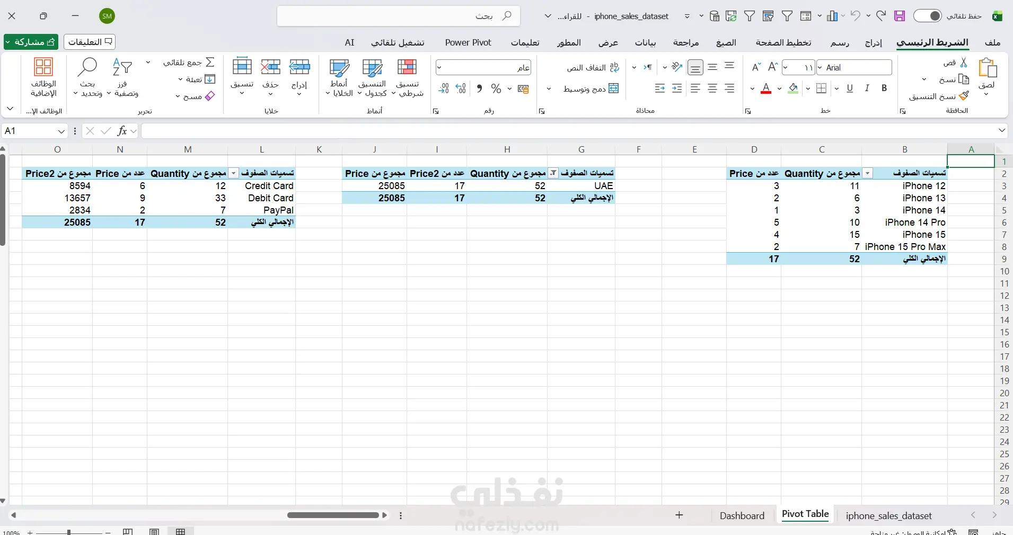Click the zoom slider handle

69,532
